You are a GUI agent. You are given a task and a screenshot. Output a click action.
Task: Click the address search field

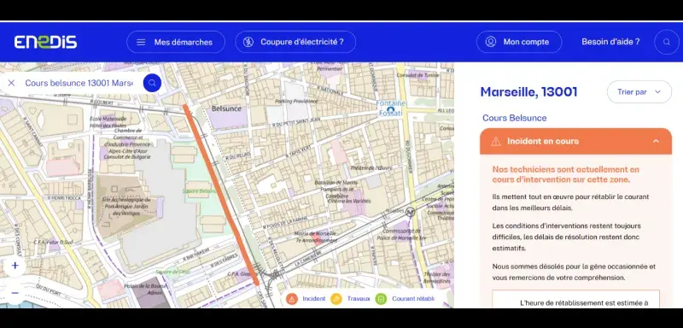click(x=79, y=83)
